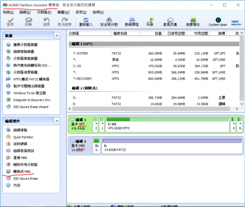
Task: Sort by 旗標 column header
Action: coord(218,33)
